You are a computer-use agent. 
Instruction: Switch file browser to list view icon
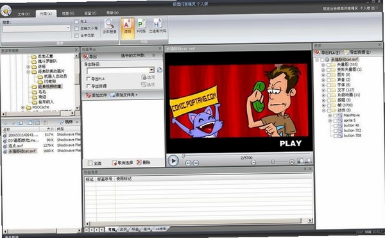[30, 122]
